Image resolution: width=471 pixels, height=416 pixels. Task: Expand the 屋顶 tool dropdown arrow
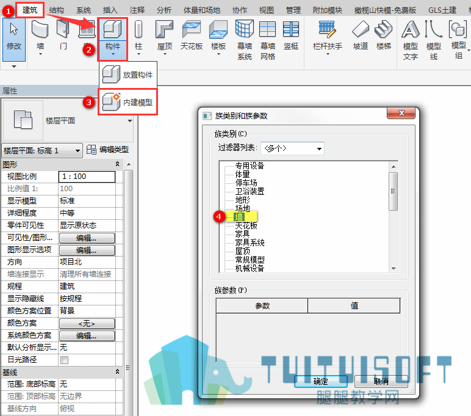(x=165, y=54)
